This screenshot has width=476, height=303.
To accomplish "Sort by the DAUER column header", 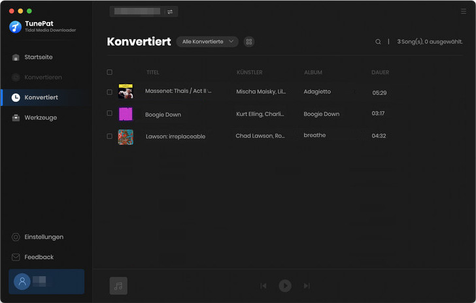I will coord(380,72).
